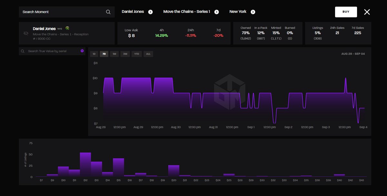
Task: Click the 4h change value 14.29%
Action: point(162,35)
